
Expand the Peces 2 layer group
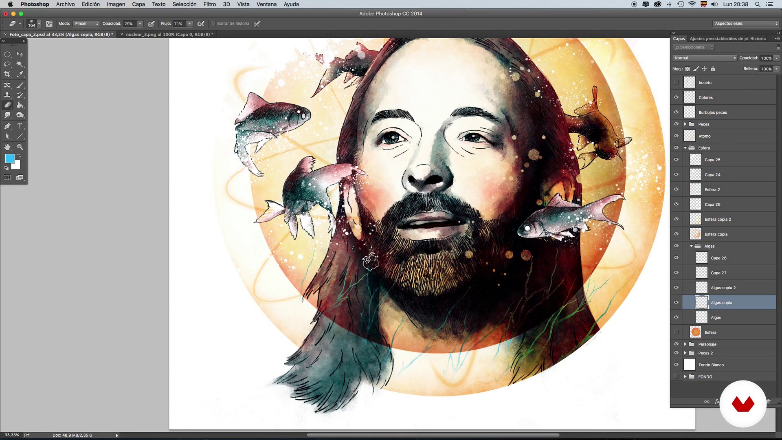[x=685, y=353]
